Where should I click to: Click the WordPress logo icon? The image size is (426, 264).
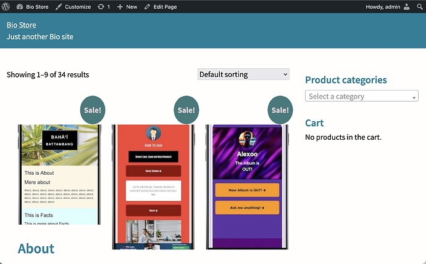6,7
